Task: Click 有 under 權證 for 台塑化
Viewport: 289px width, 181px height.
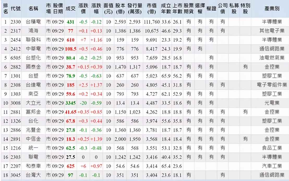Action: [212, 58]
